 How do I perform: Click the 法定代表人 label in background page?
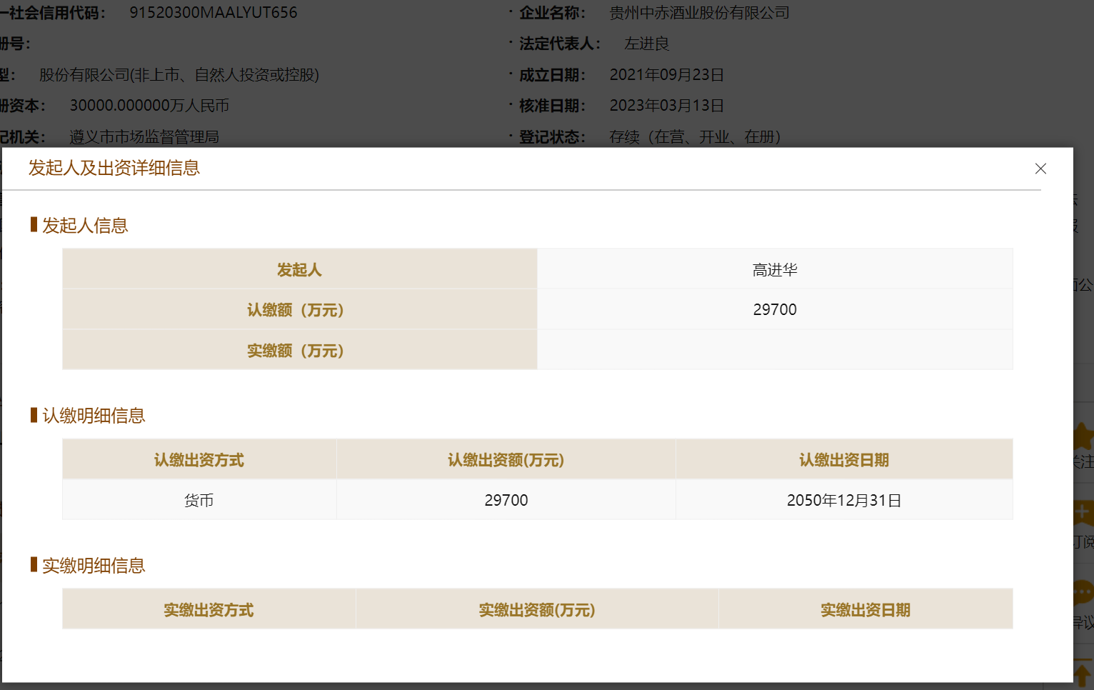[560, 44]
